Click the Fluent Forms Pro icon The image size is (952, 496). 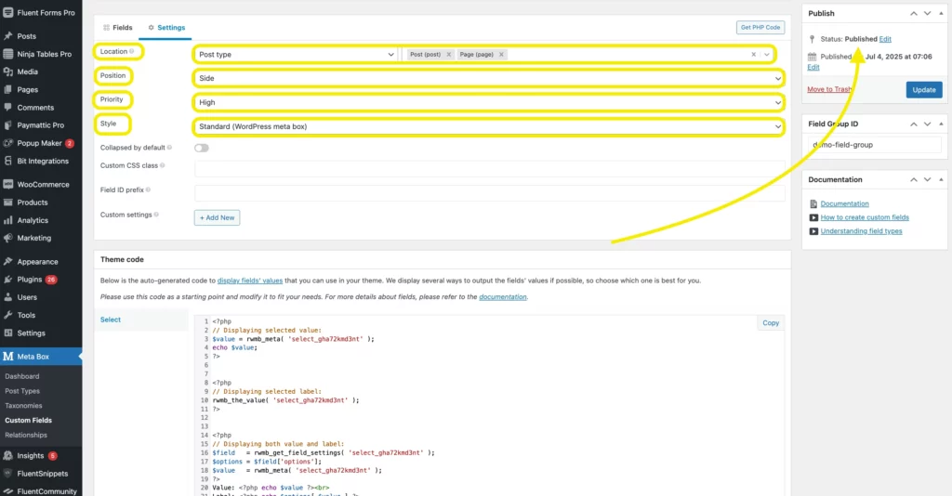coord(7,12)
